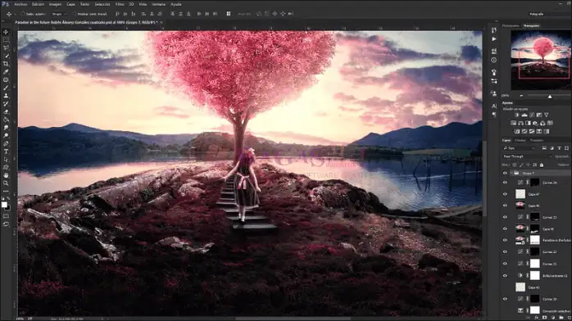Select the Rectangular Marquee tool
Screen dimensions: 572x321
[6, 40]
